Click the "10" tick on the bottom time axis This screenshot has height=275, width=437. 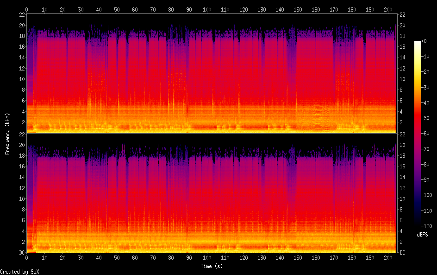[x=44, y=258]
